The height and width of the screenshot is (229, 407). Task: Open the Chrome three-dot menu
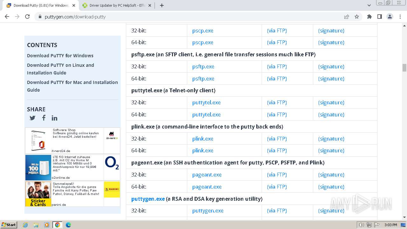(400, 17)
